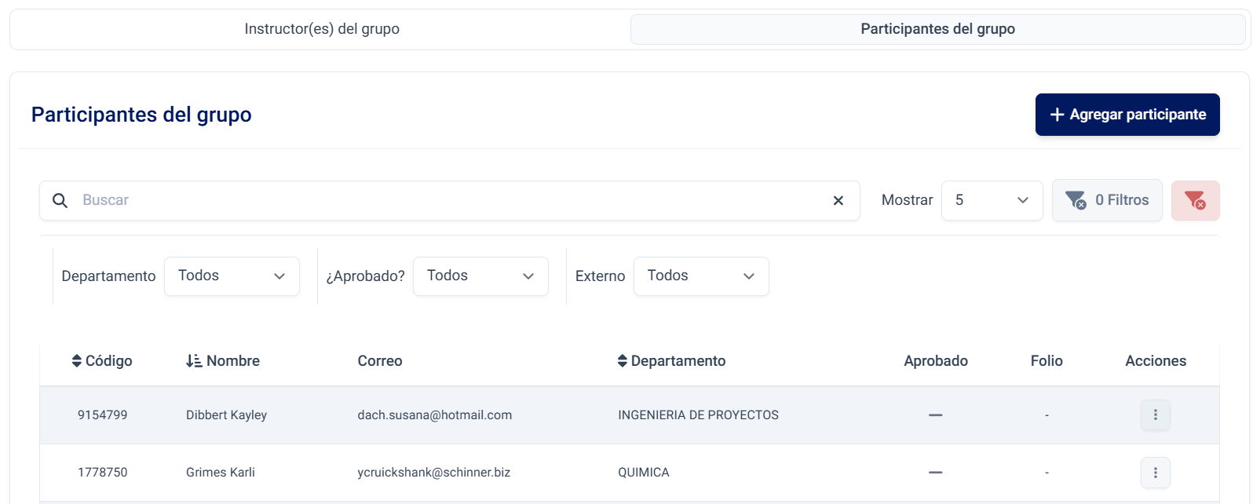Screen dimensions: 1253x504
Task: Select the row with code 9154799
Action: [103, 415]
